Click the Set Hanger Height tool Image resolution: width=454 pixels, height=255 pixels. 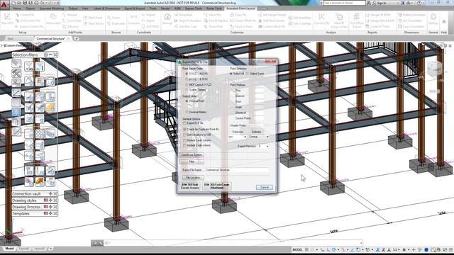272,14
